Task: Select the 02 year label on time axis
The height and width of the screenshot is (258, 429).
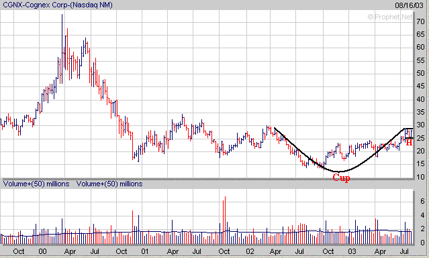Action: [x=250, y=251]
